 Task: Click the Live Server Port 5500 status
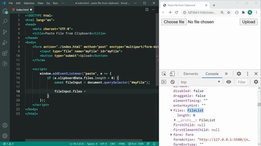(136, 144)
